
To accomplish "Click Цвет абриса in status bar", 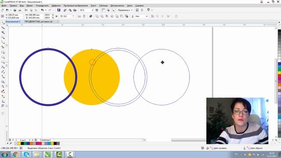I will coord(256,148).
